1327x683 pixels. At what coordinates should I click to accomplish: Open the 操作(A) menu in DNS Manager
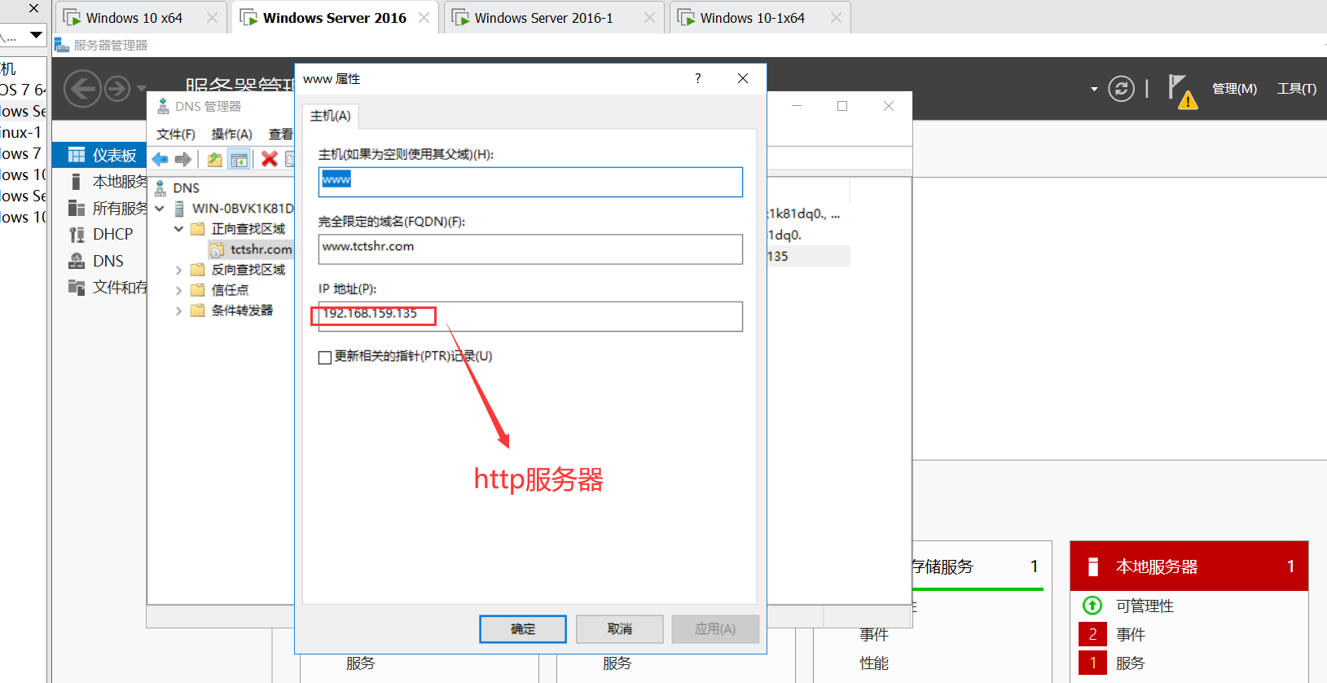pos(232,134)
